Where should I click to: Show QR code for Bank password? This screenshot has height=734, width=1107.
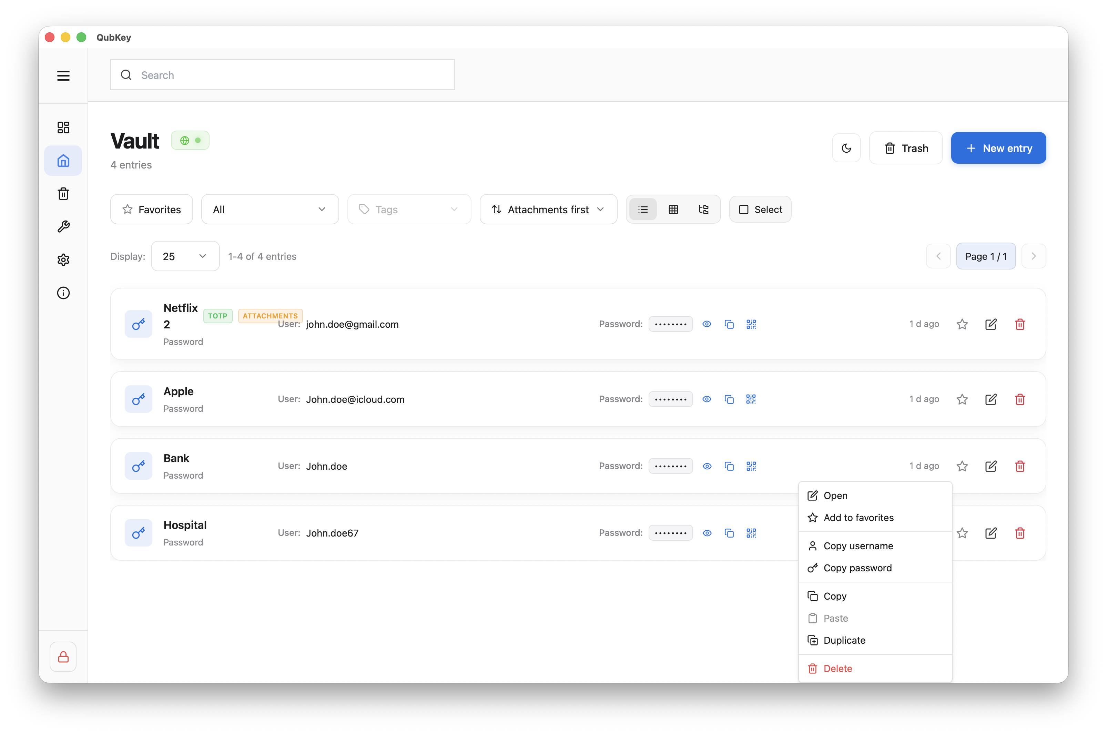pyautogui.click(x=751, y=466)
